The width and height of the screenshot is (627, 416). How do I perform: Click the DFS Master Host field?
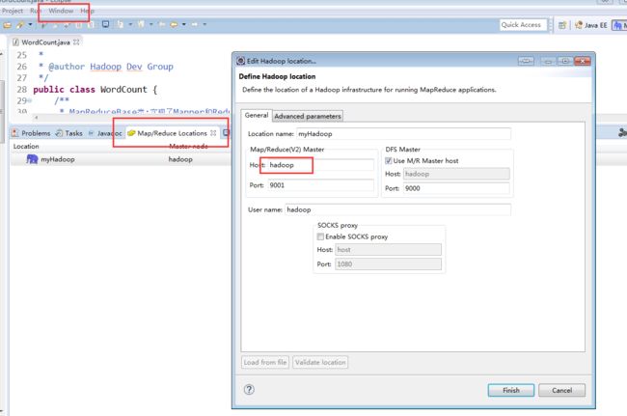pyautogui.click(x=456, y=174)
